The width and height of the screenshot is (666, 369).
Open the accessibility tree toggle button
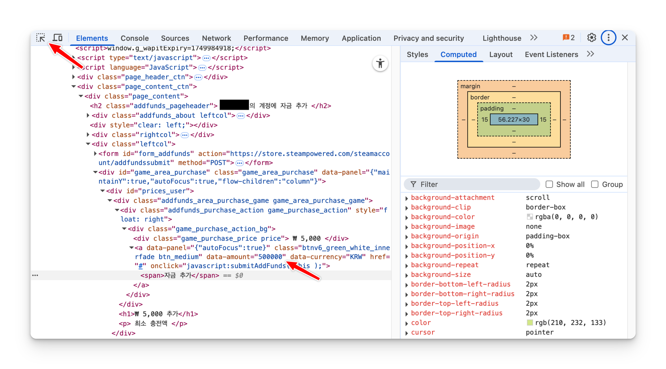coord(380,63)
